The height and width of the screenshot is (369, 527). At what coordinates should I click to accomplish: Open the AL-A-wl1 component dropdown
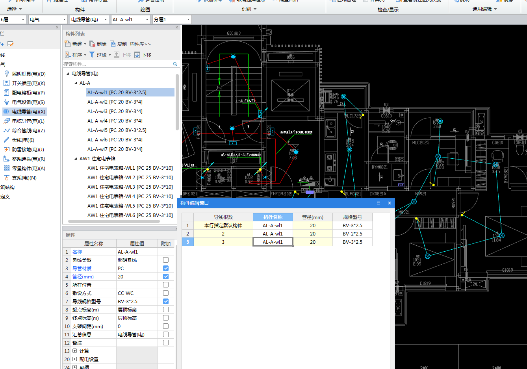(x=147, y=19)
